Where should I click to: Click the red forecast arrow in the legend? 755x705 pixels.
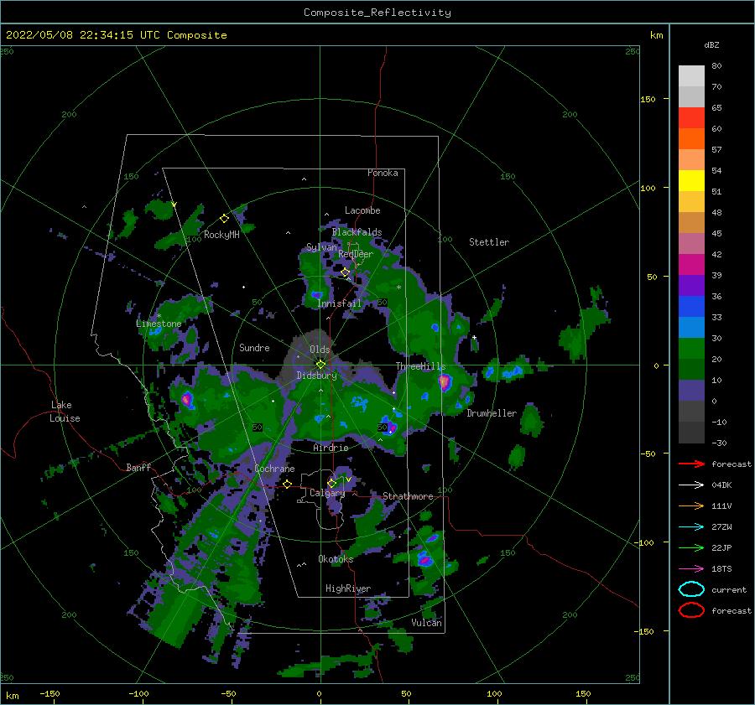[691, 464]
